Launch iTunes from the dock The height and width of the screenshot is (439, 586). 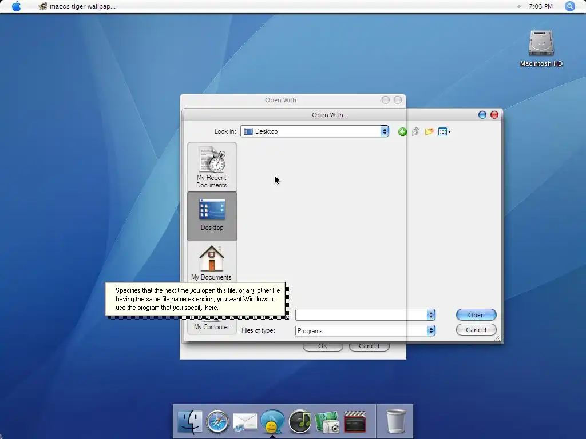point(300,421)
